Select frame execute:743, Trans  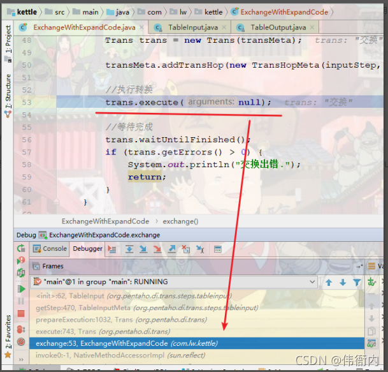click(197, 332)
